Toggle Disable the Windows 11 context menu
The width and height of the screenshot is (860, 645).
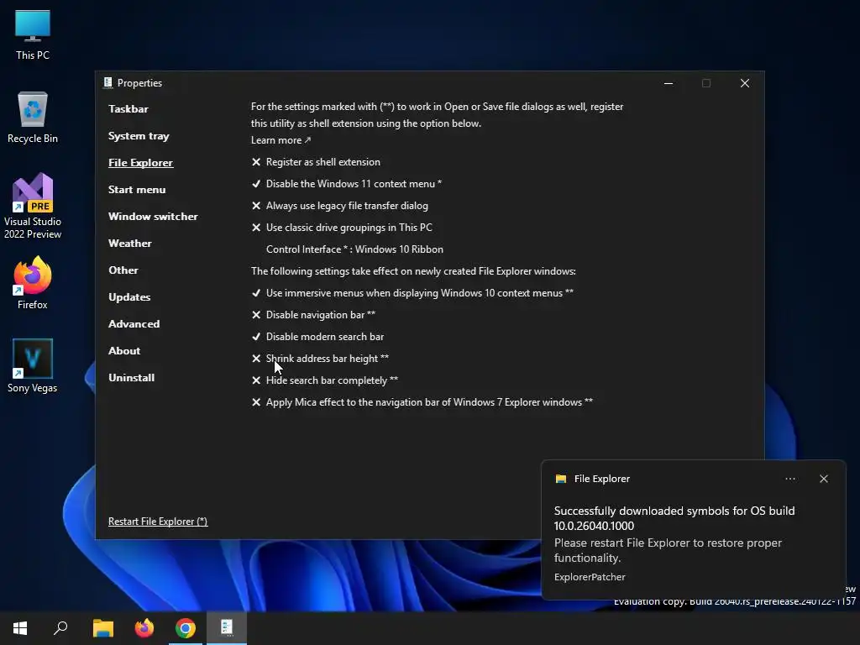tap(347, 184)
